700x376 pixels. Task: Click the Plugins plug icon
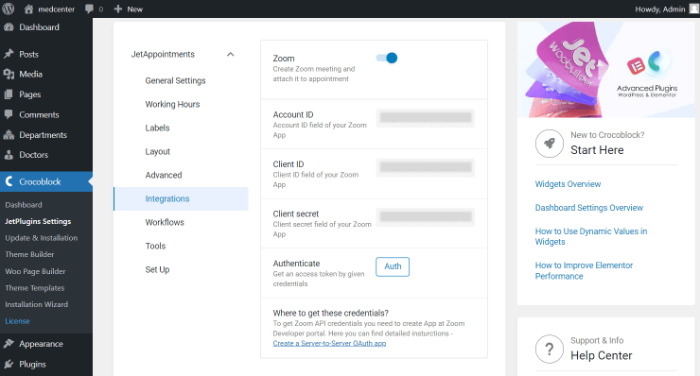[9, 364]
